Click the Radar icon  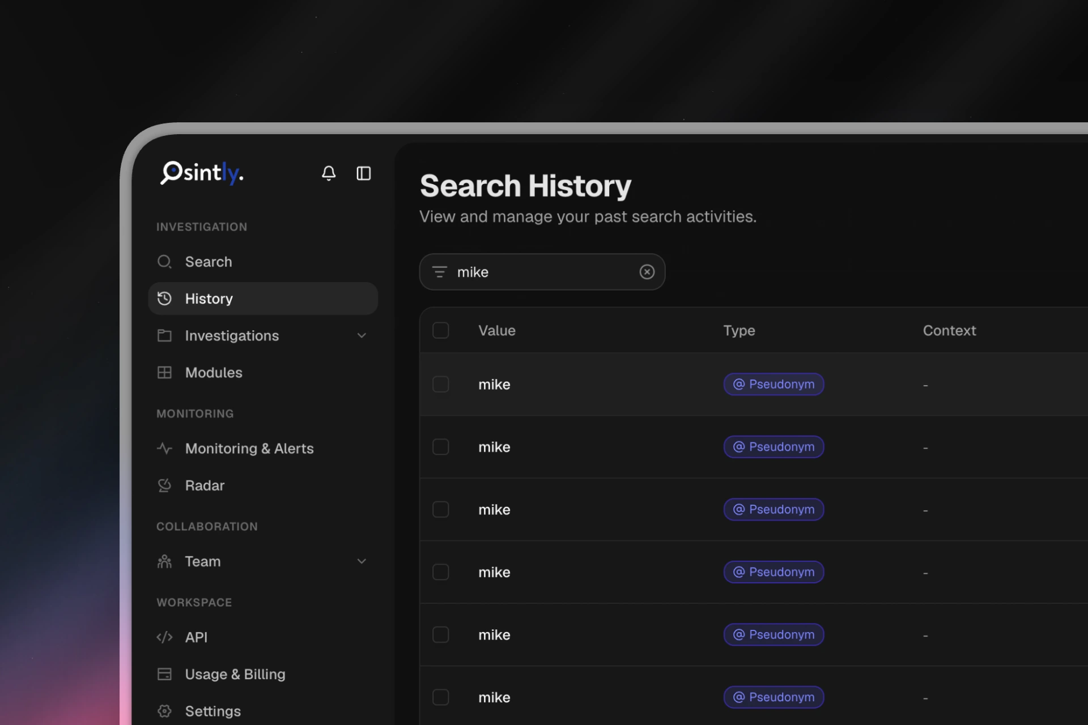[x=164, y=485]
